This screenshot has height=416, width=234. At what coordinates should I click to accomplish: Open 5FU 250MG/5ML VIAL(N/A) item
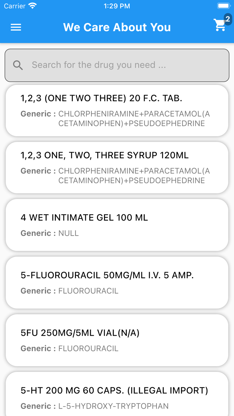(80, 333)
